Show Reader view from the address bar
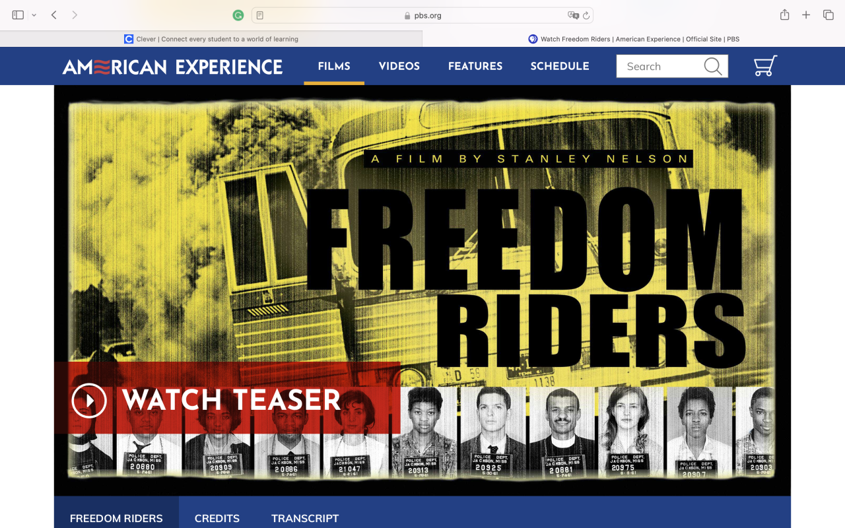 (260, 15)
